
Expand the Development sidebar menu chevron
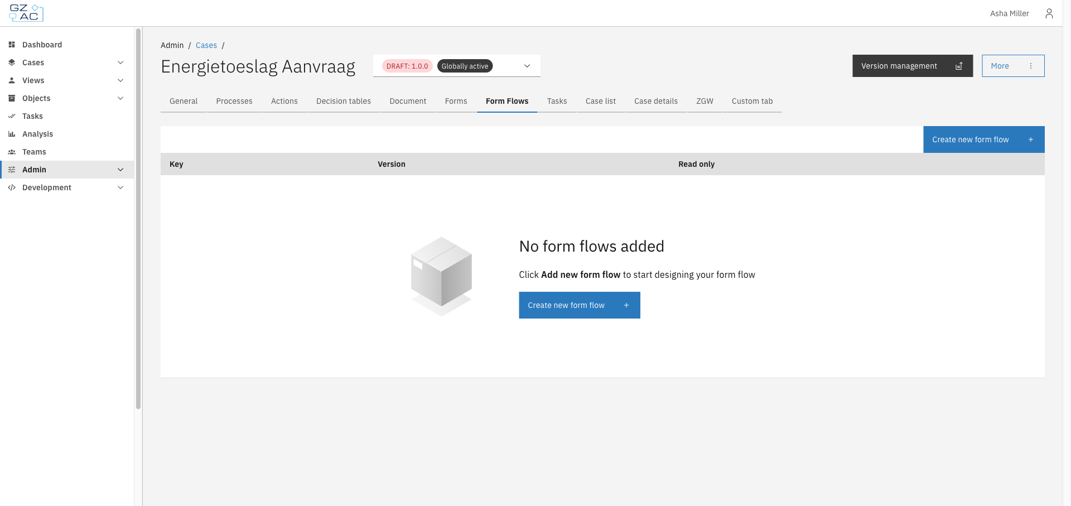pyautogui.click(x=120, y=187)
